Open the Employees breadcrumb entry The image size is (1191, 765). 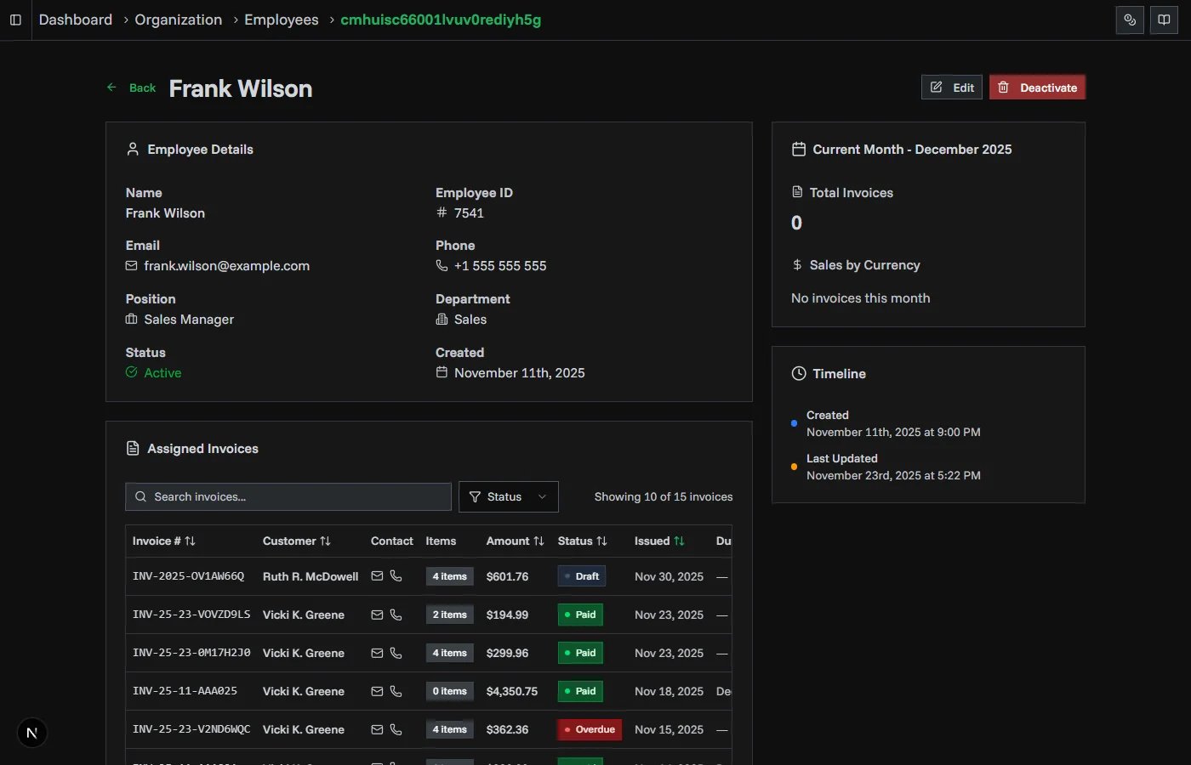pyautogui.click(x=281, y=20)
